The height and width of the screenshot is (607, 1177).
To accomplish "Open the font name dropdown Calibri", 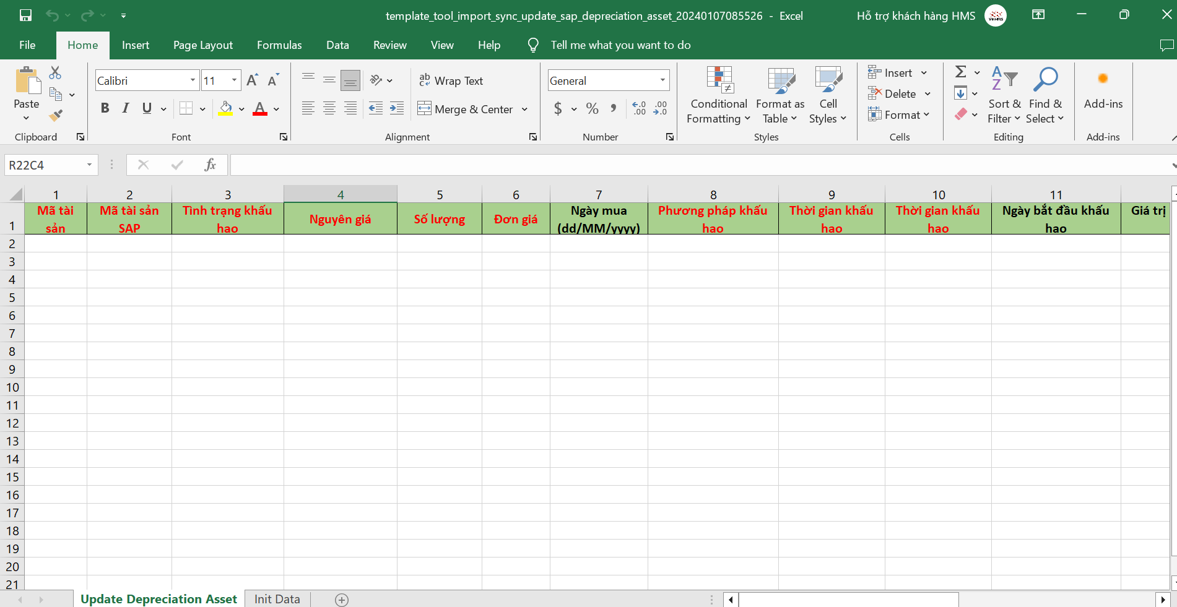I will coord(193,80).
